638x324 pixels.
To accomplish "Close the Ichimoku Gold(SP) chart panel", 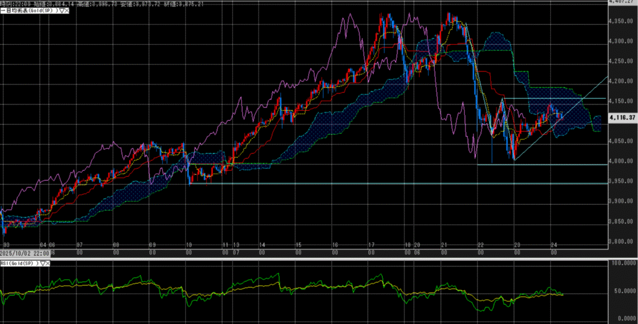I will [66, 11].
